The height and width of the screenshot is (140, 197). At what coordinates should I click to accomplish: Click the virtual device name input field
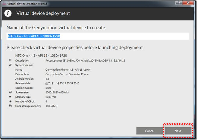pyautogui.click(x=98, y=36)
